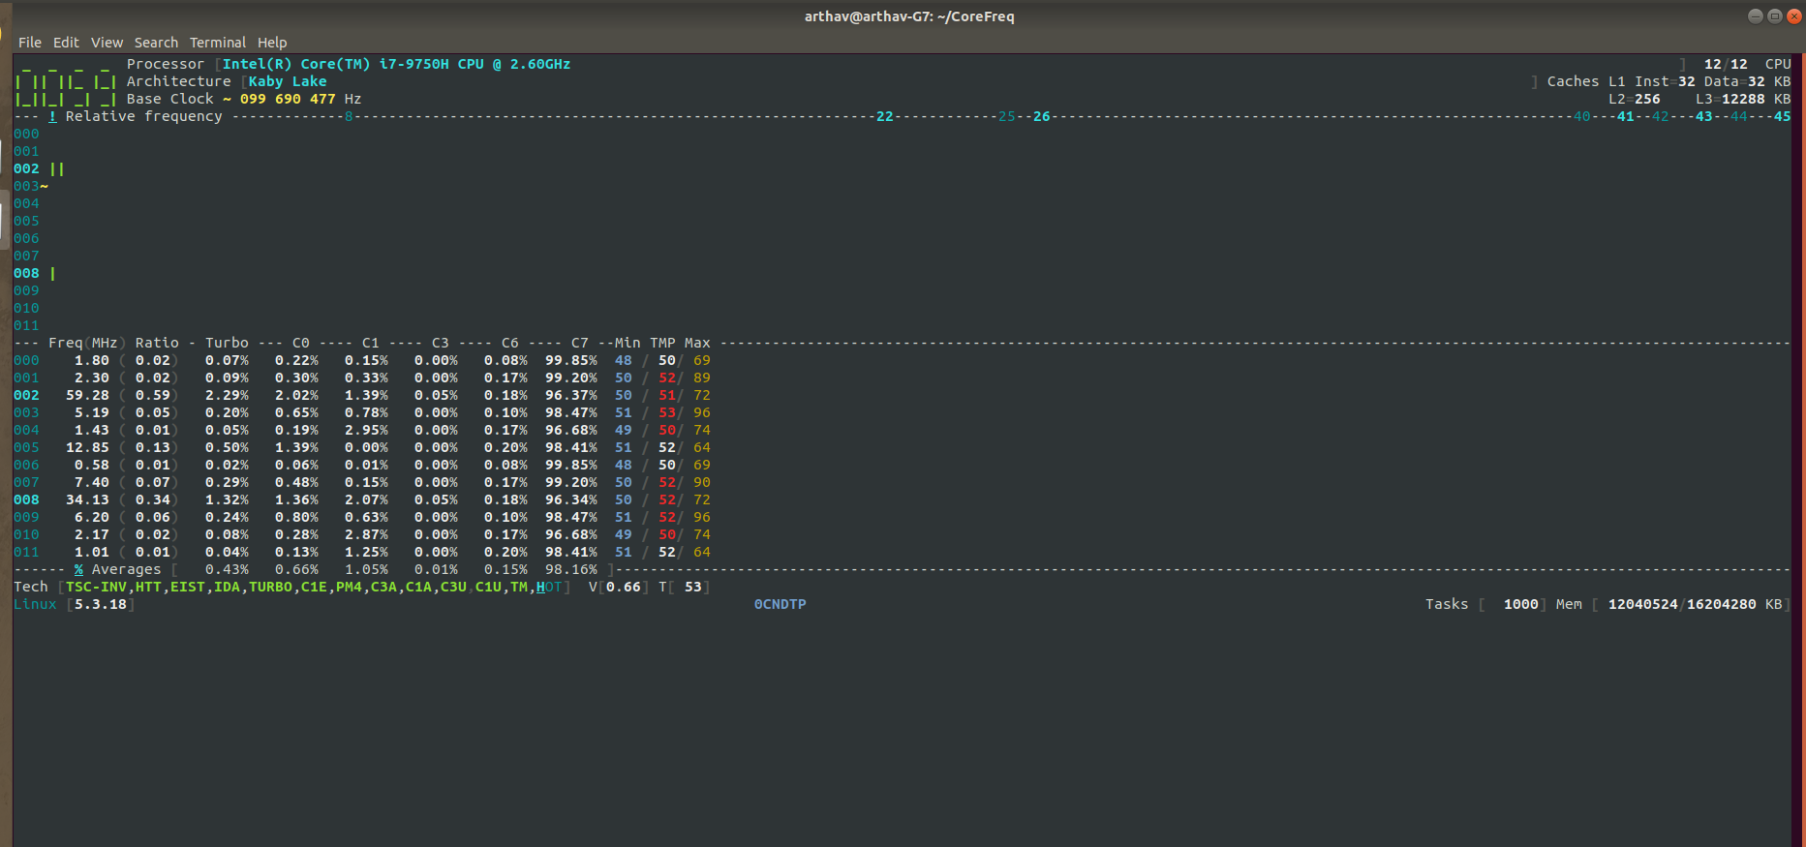The width and height of the screenshot is (1806, 847).
Task: Click the TSC-INV tech flag
Action: point(96,587)
